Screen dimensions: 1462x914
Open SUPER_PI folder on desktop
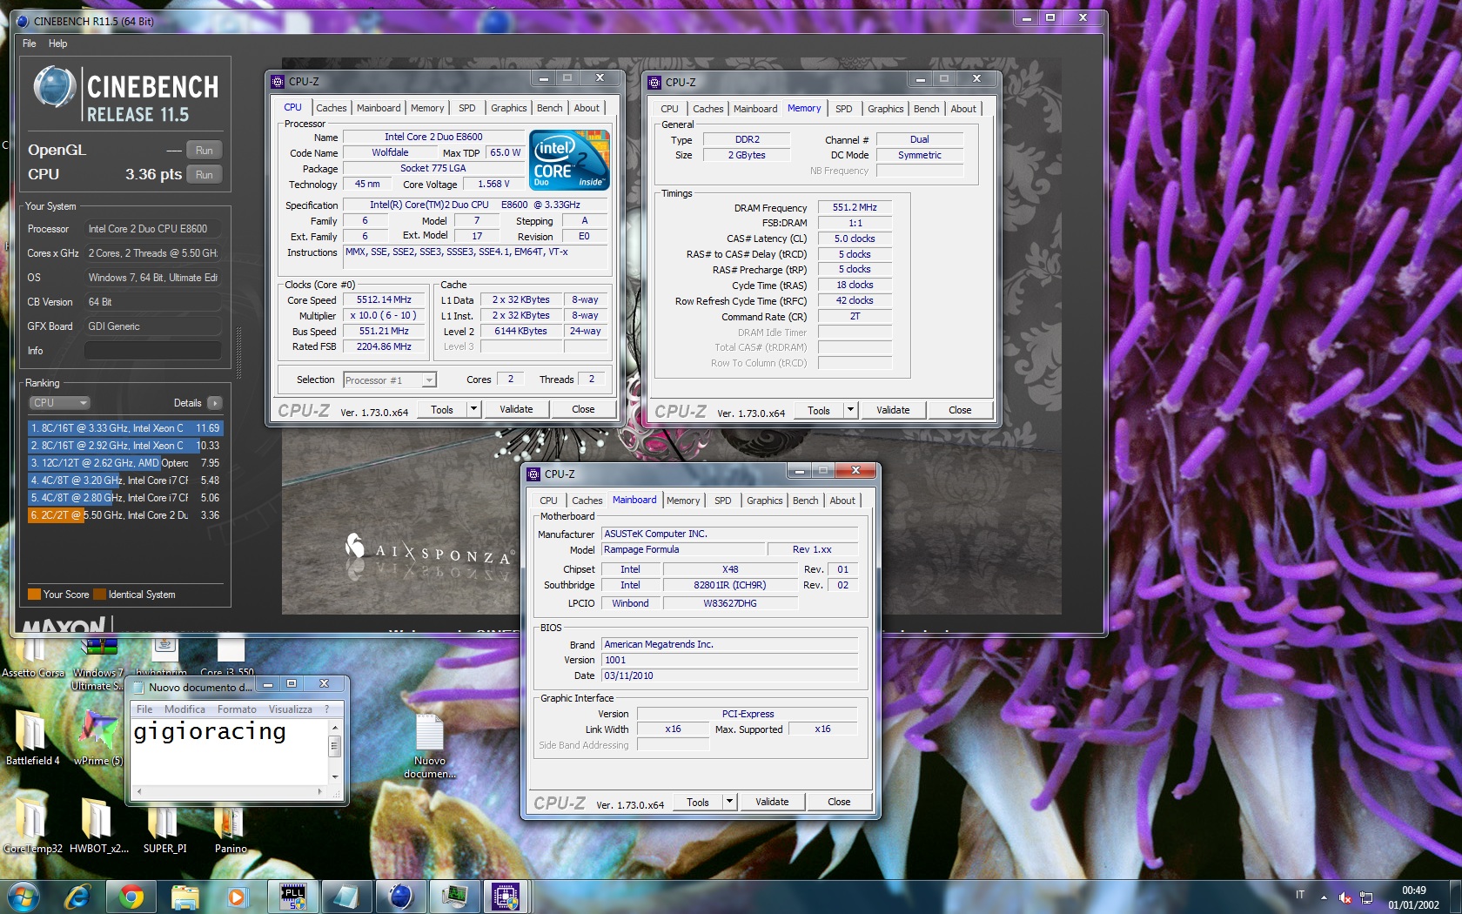point(164,825)
